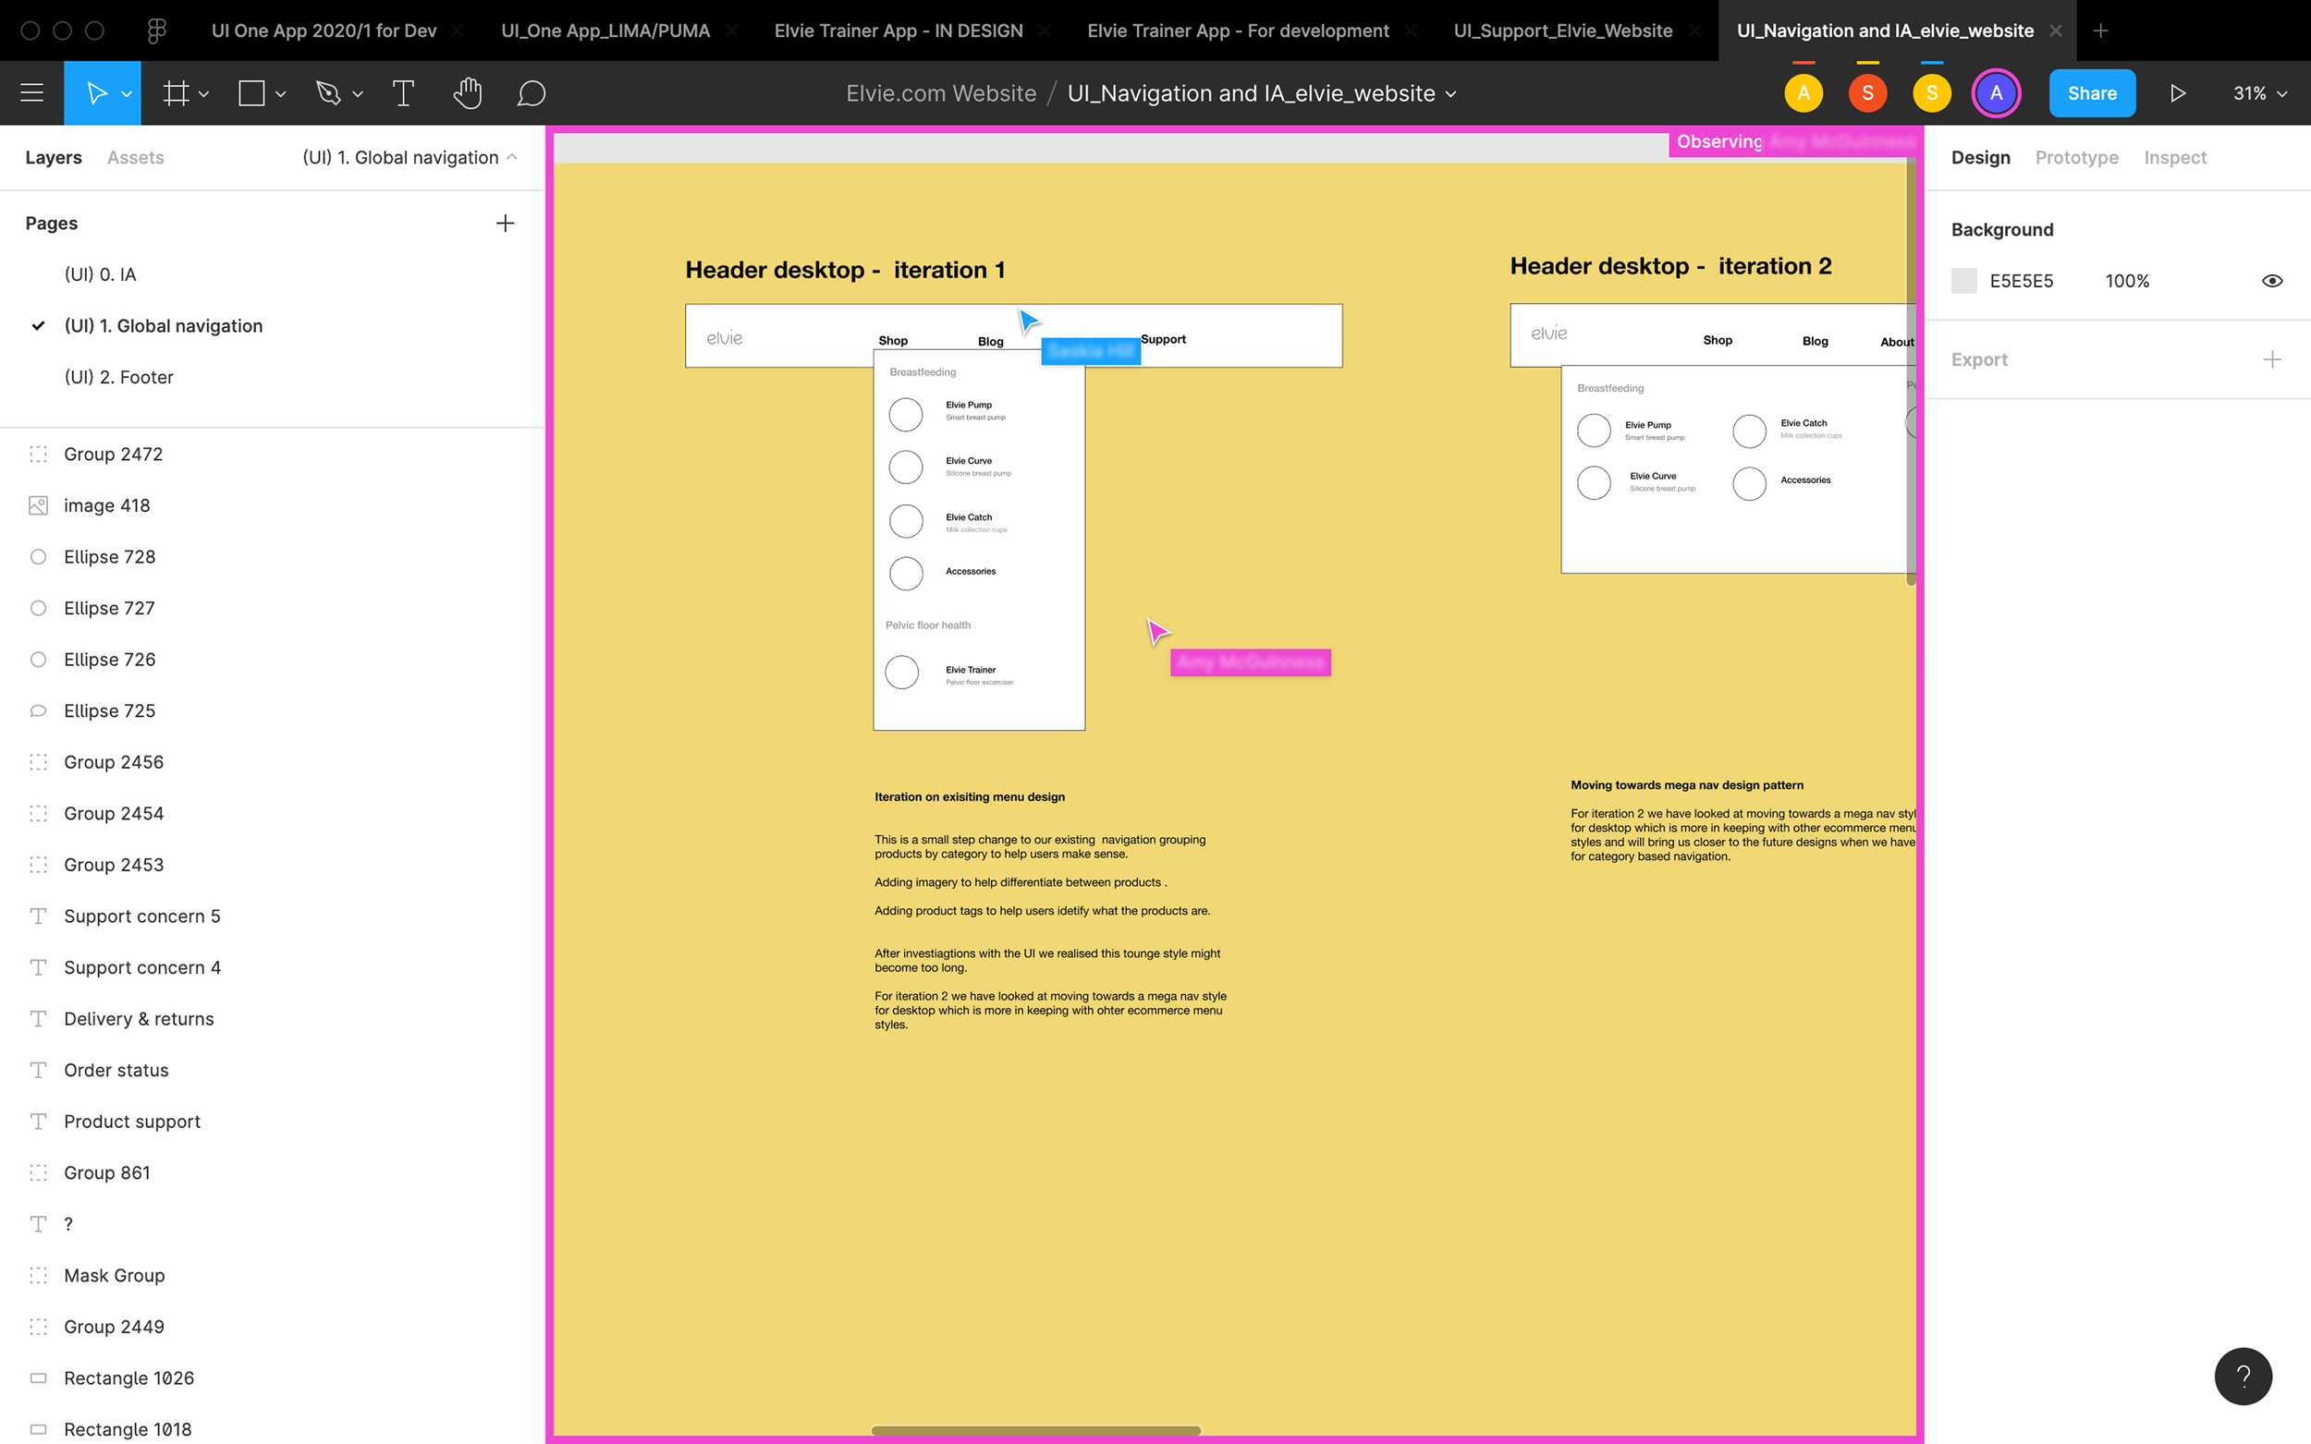Select the Frame tool
The height and width of the screenshot is (1444, 2311).
[x=176, y=92]
